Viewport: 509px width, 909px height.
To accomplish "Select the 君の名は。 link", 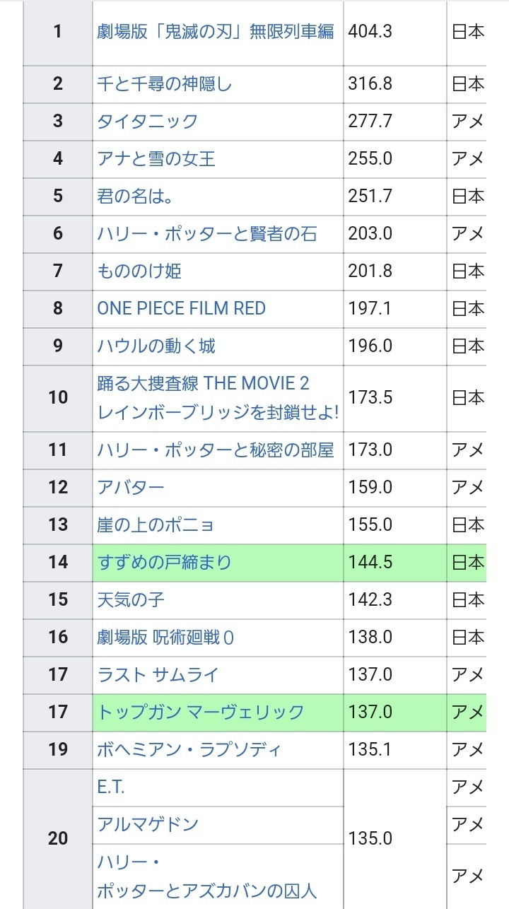I will pyautogui.click(x=135, y=197).
